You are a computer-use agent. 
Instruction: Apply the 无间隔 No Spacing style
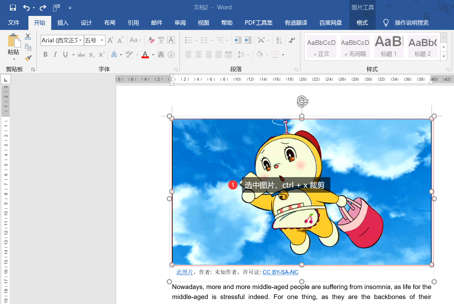355,46
